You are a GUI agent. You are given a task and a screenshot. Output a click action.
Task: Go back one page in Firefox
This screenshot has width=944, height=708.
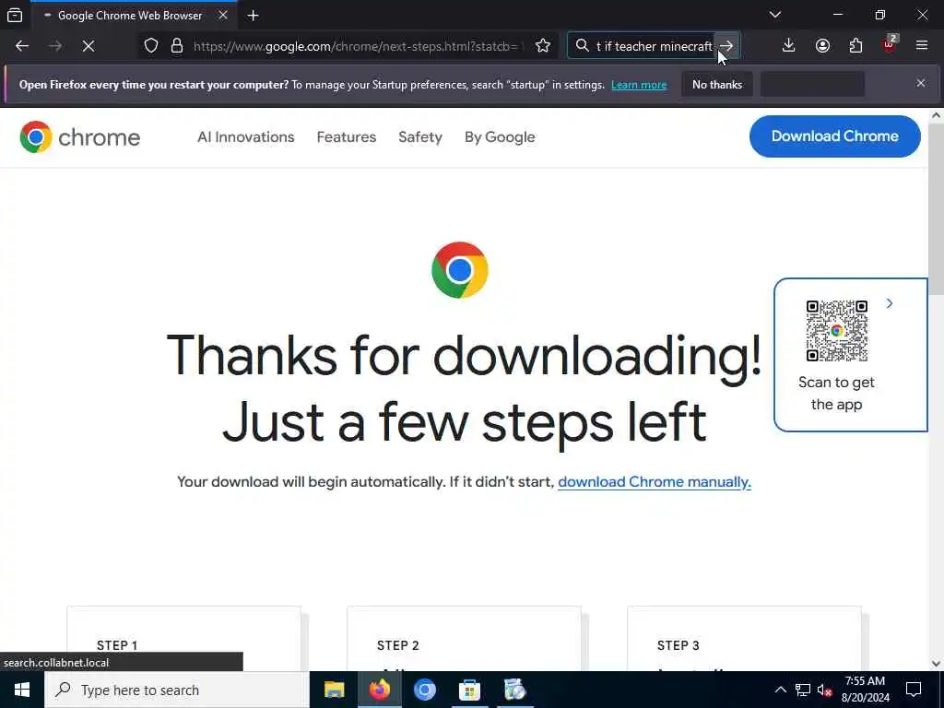point(22,46)
